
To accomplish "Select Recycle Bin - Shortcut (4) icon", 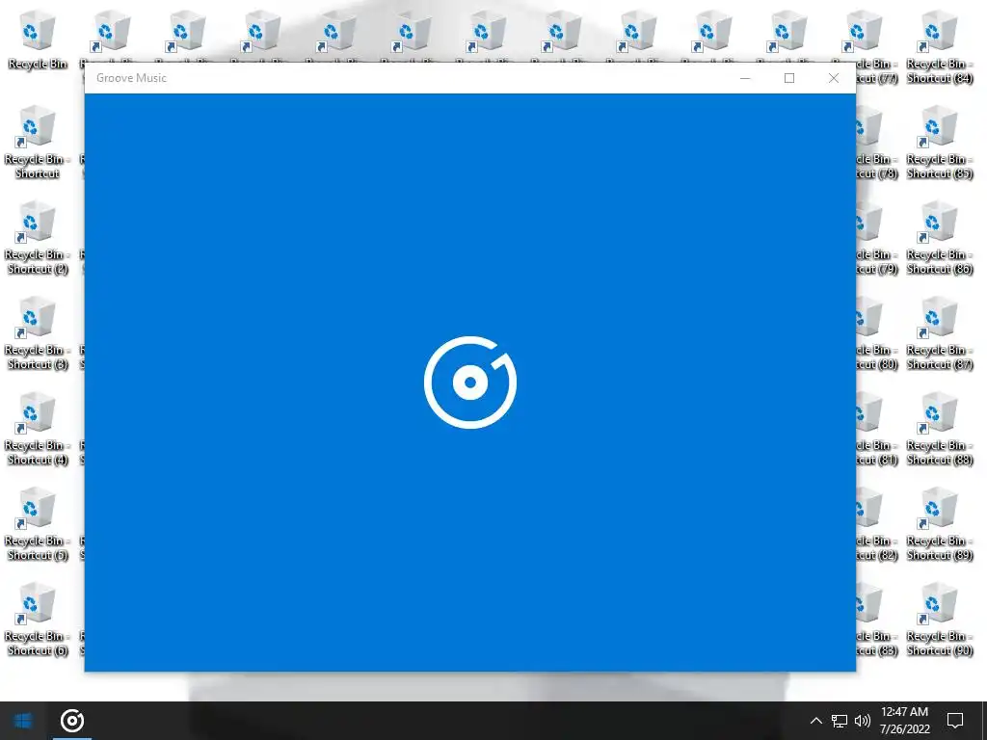I will click(x=38, y=429).
